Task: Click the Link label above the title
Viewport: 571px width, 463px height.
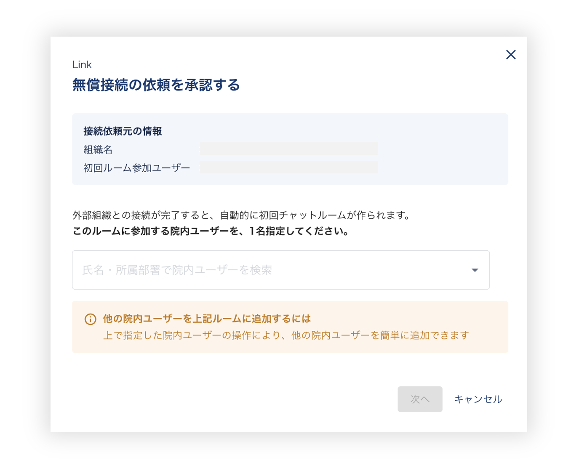Action: [82, 64]
